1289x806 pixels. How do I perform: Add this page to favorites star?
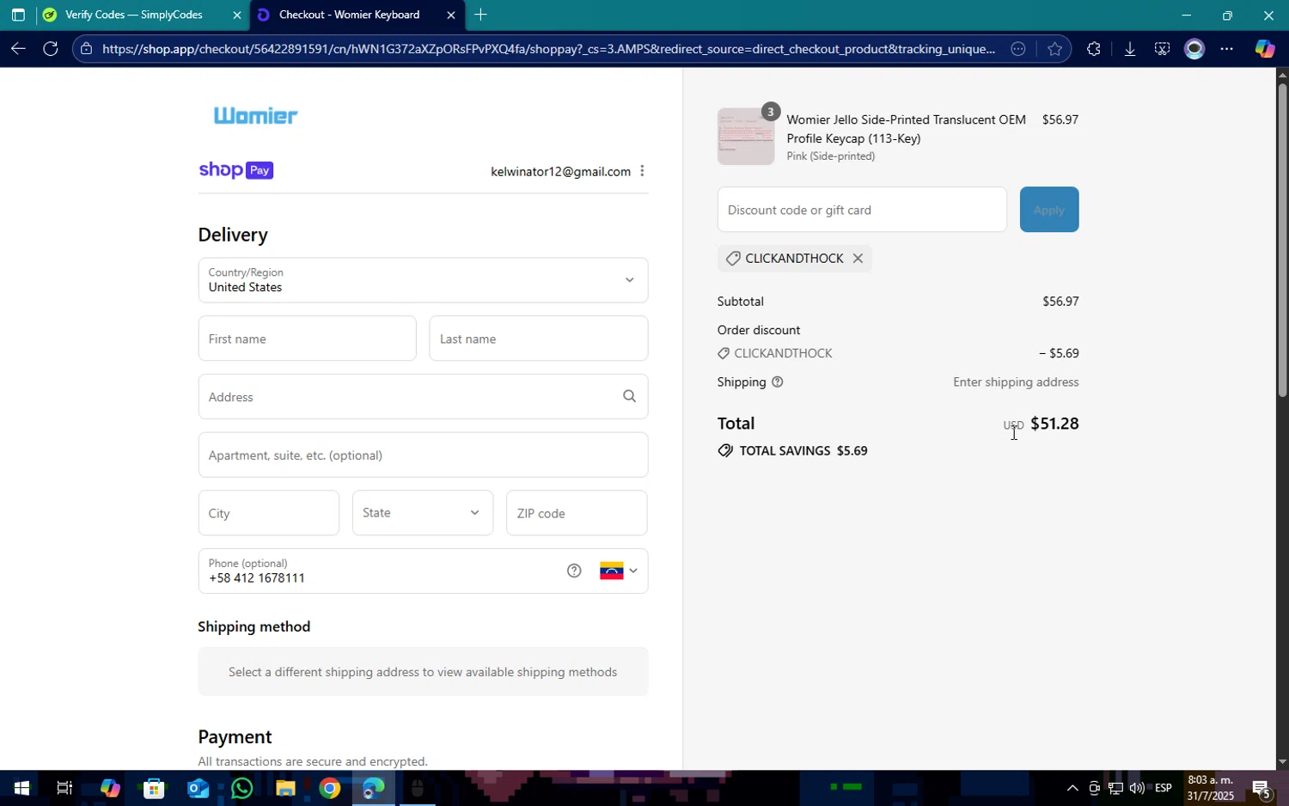(x=1055, y=49)
